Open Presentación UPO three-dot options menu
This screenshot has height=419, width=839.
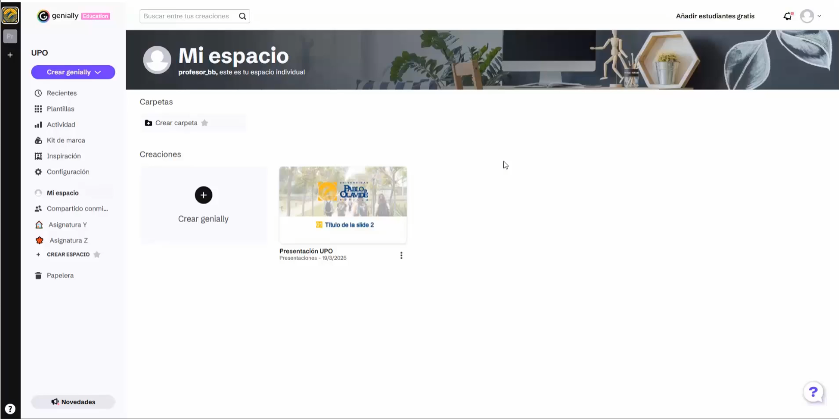tap(401, 256)
